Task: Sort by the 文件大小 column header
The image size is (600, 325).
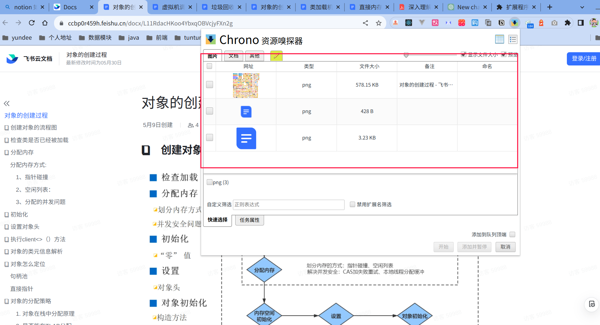Action: (369, 66)
